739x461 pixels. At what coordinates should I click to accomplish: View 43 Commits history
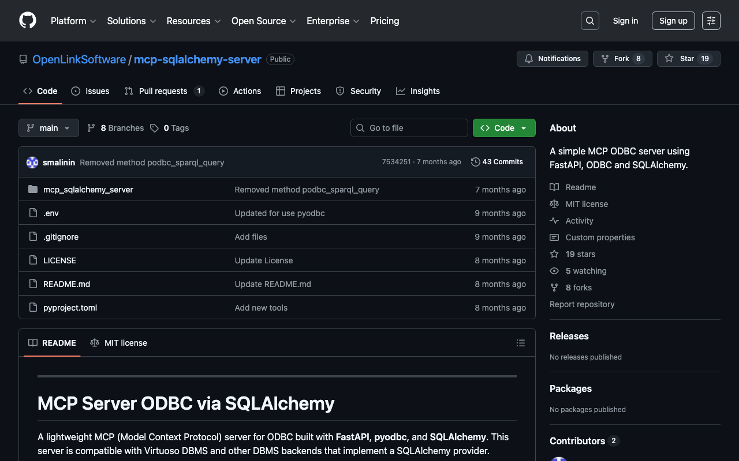[497, 162]
